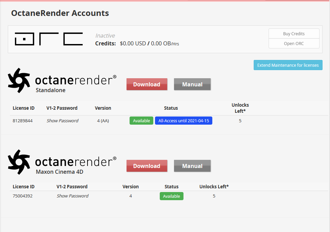Click the 0.00 OB/Hrs value
The image size is (330, 232).
(165, 43)
